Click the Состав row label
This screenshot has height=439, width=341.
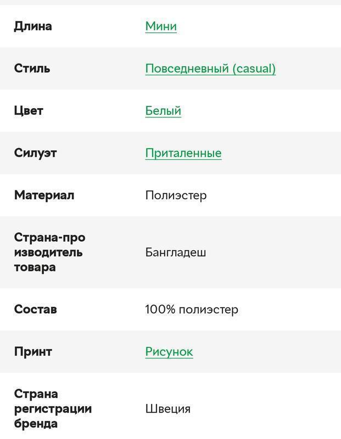click(36, 309)
